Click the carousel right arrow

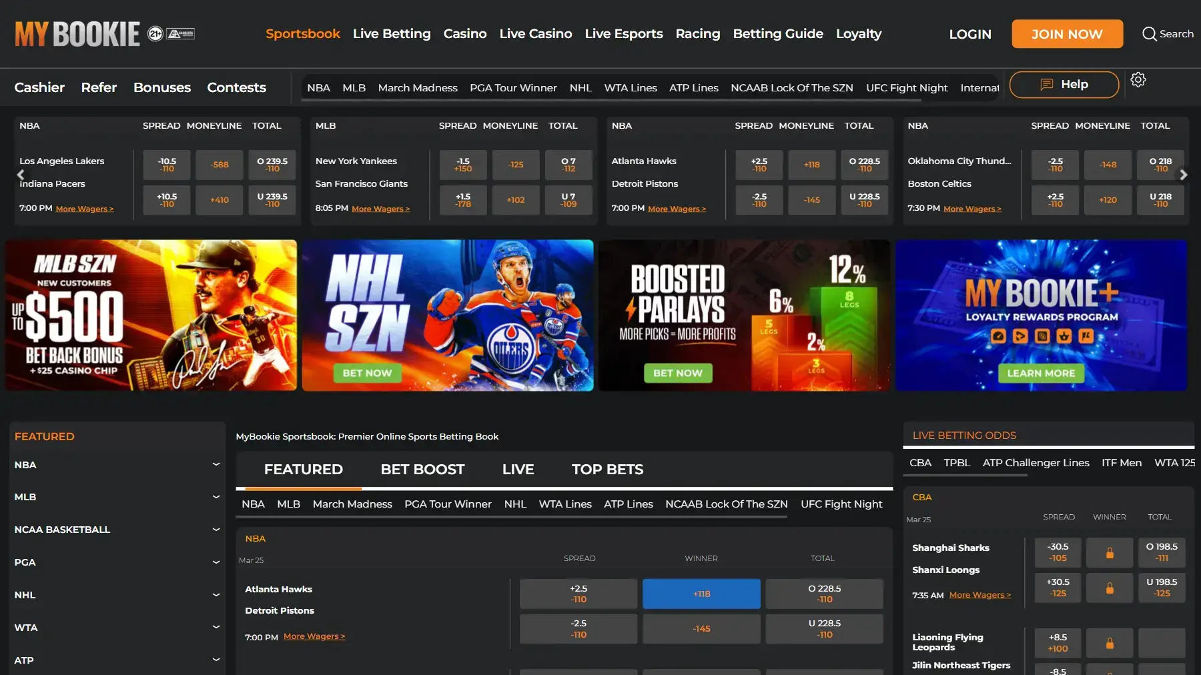coord(1183,175)
